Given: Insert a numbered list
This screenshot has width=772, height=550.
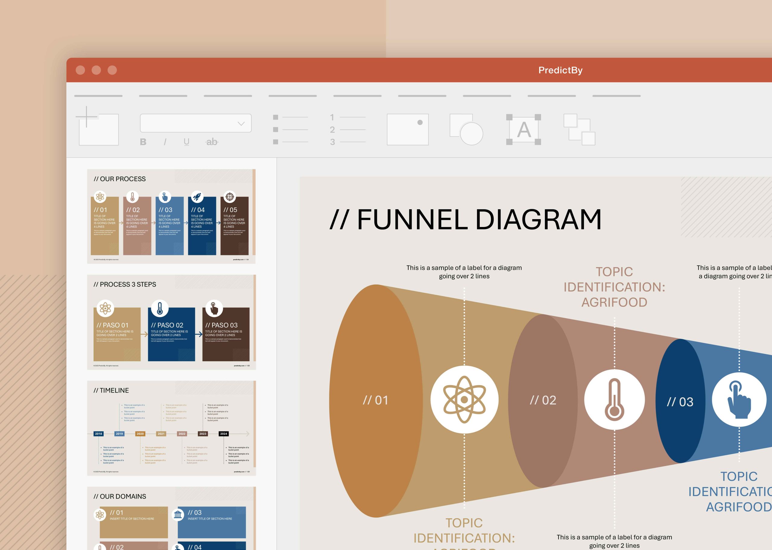Looking at the screenshot, I should pos(347,129).
